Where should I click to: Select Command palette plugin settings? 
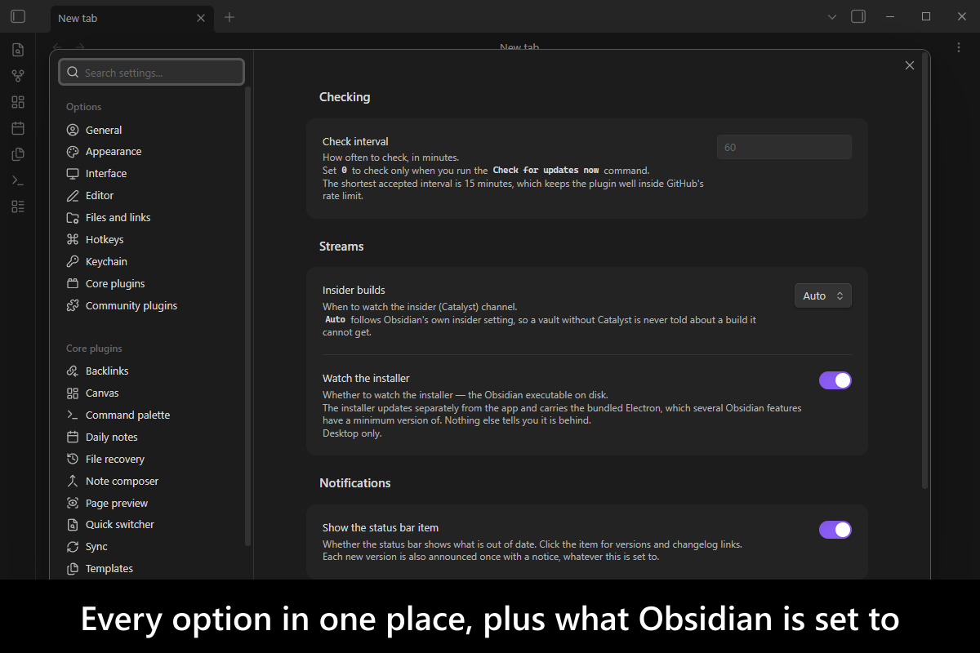(151, 415)
